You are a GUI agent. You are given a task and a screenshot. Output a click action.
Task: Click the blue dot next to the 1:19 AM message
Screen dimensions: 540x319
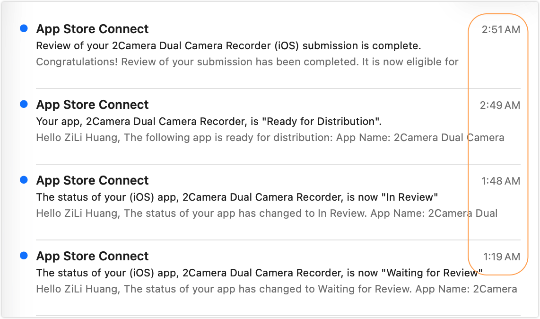pyautogui.click(x=24, y=256)
